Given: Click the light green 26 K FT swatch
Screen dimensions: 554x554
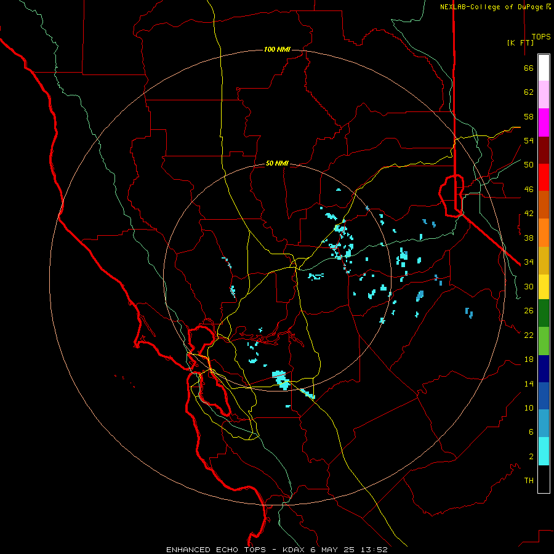Looking at the screenshot, I should (544, 340).
